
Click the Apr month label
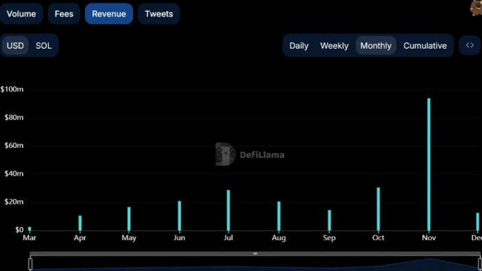(x=80, y=238)
